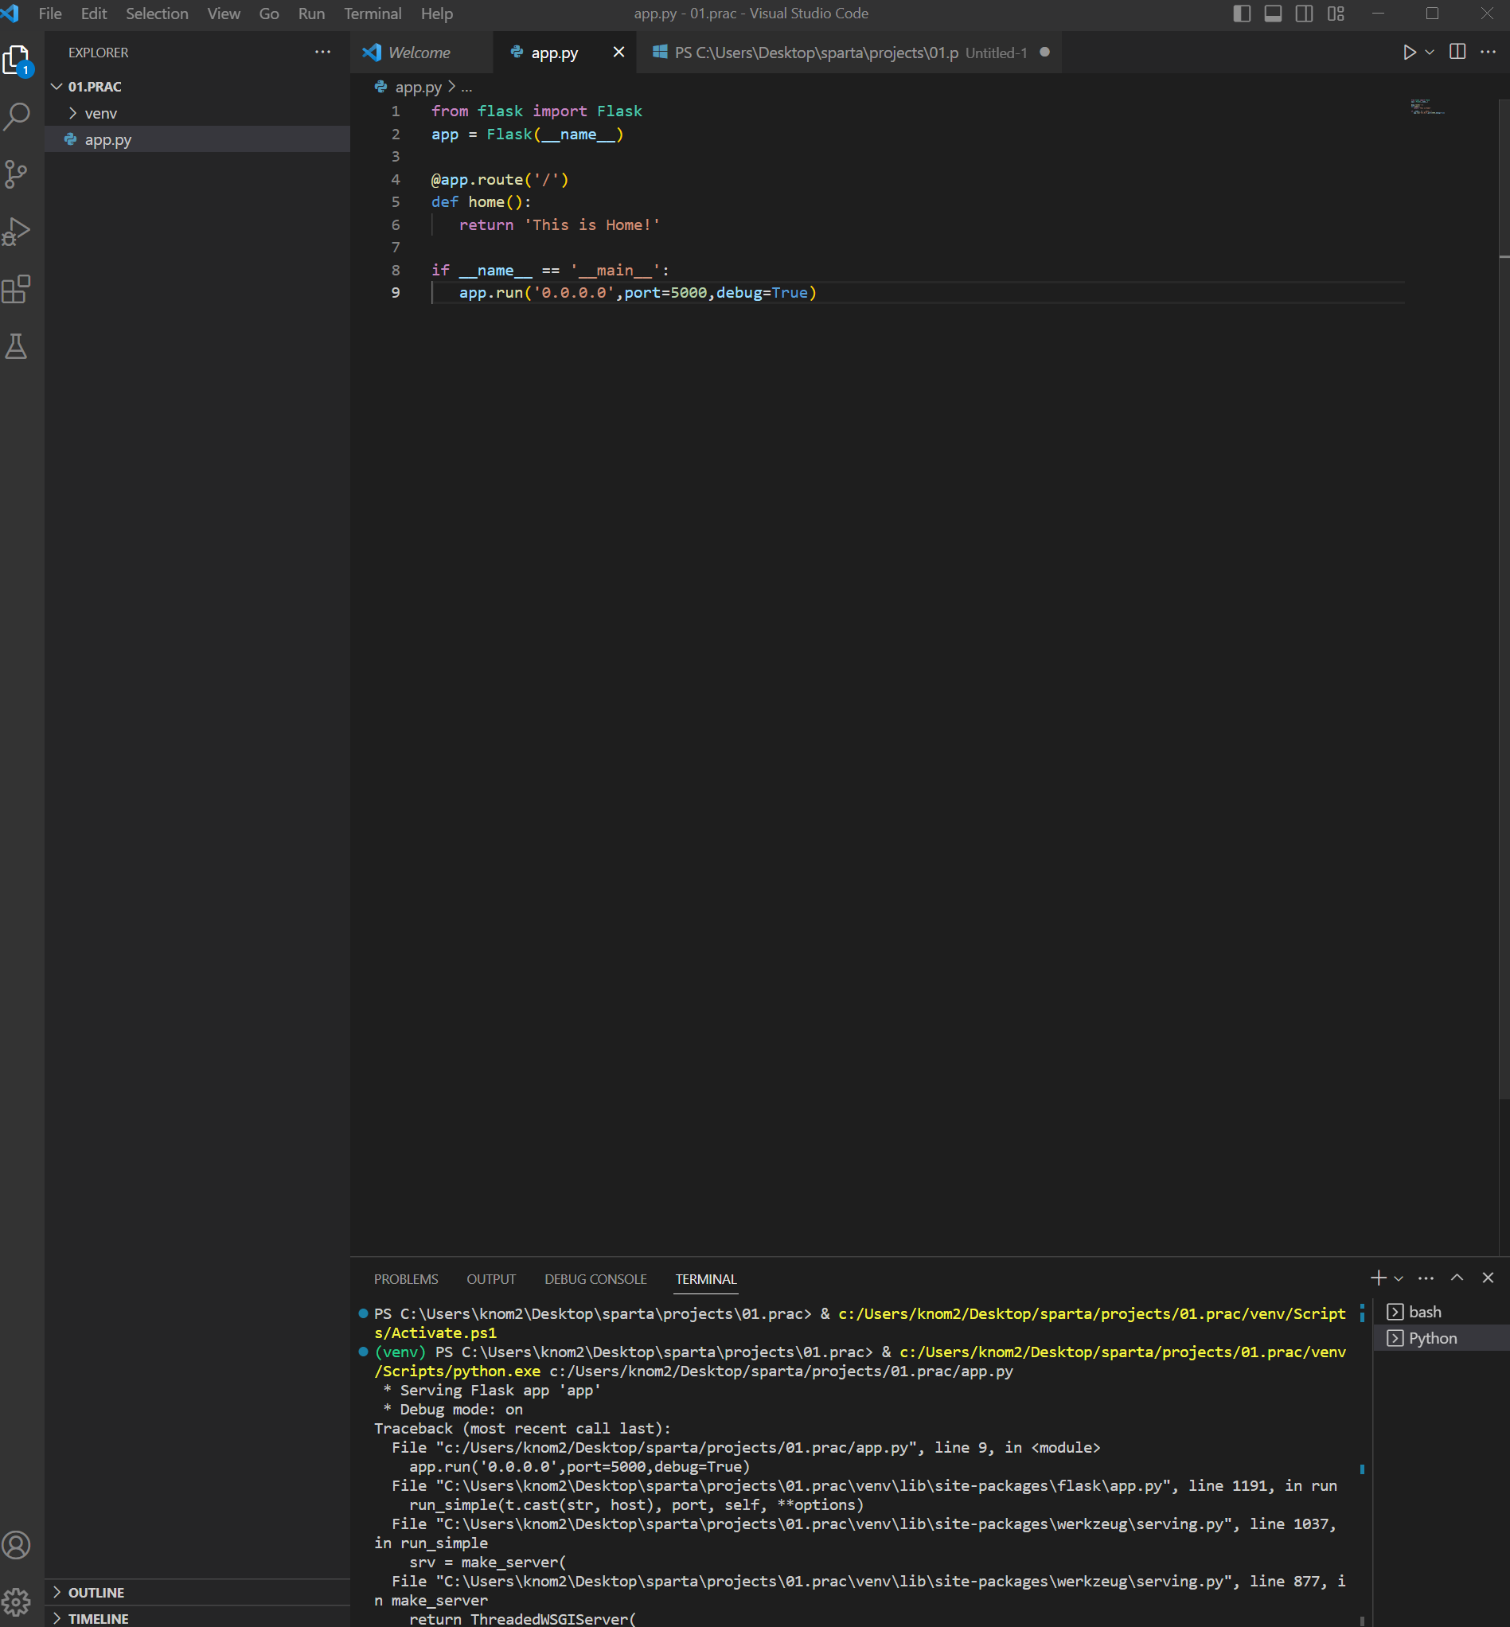
Task: Open Source Control view icon
Action: (18, 174)
